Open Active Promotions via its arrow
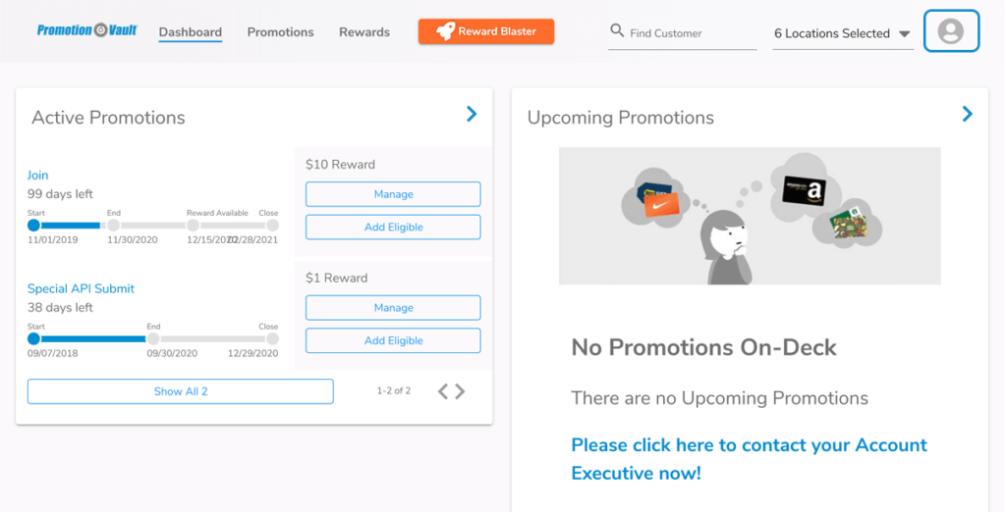 pos(472,114)
